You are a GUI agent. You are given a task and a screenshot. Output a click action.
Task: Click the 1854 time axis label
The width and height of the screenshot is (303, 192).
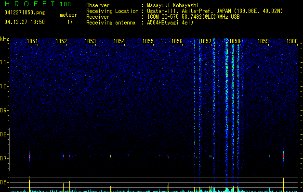[x=119, y=41]
